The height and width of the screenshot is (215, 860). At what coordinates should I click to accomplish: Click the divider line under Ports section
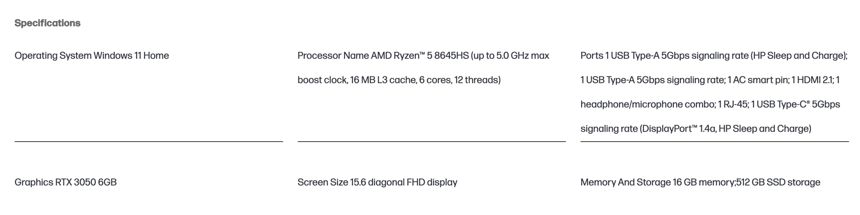(715, 141)
